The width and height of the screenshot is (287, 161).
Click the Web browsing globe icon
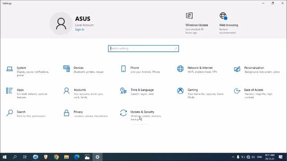[x=223, y=16]
